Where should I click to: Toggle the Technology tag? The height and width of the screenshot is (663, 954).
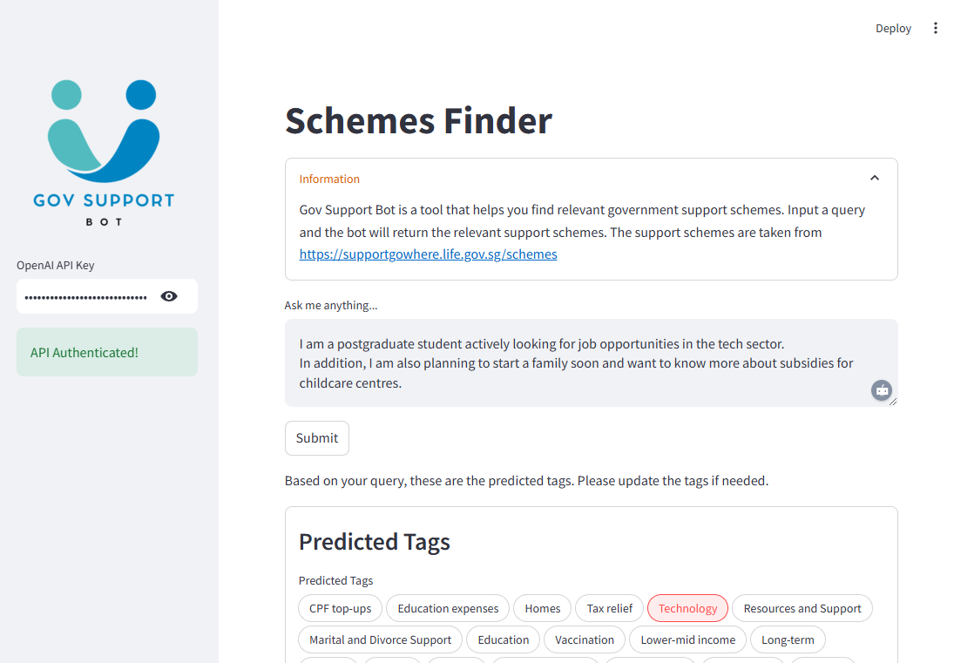687,608
